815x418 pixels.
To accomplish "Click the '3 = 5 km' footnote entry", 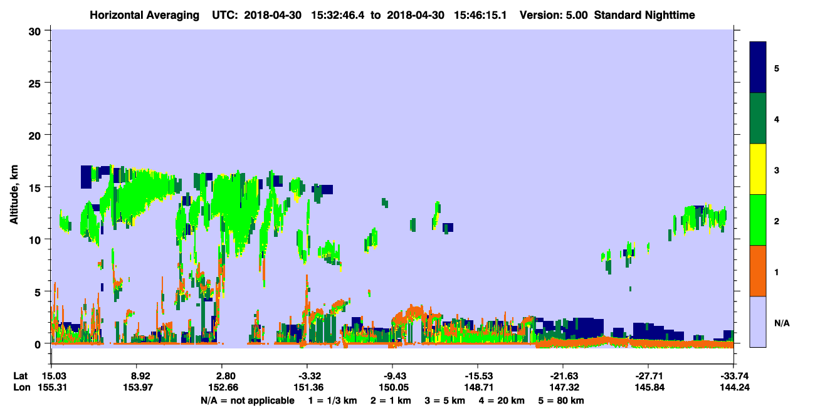I will (444, 400).
